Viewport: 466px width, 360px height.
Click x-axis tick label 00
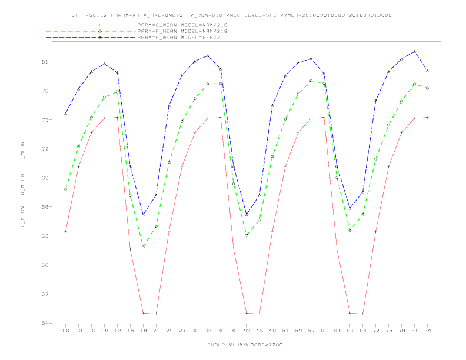[66, 331]
